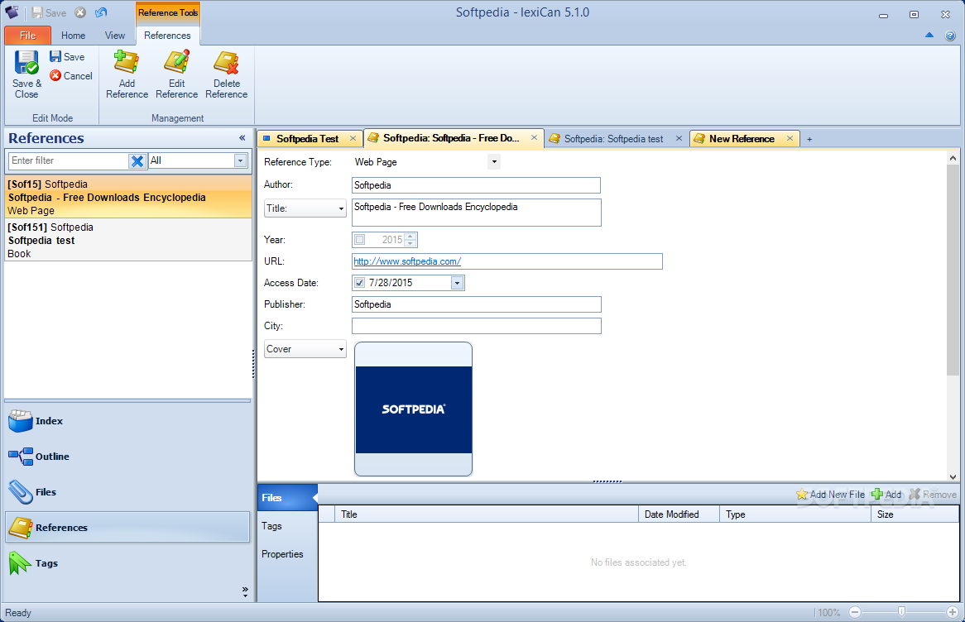This screenshot has height=622, width=965.
Task: Open the Index navigation panel
Action: tap(128, 421)
